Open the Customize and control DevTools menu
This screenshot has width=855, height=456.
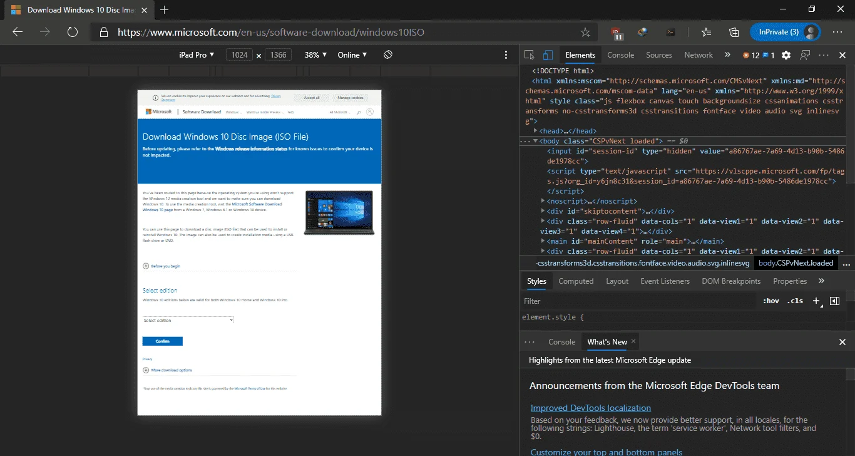tap(824, 55)
